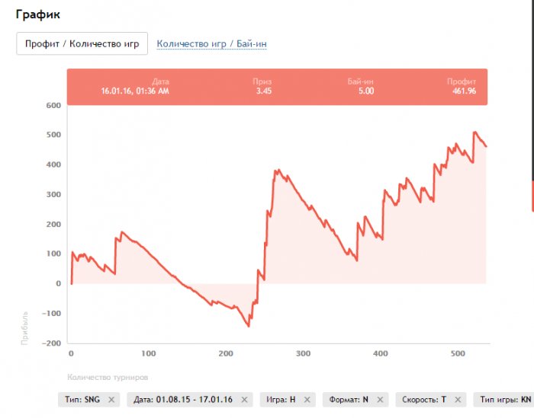The width and height of the screenshot is (534, 418).
Task: Click the 'Тип: SNG' filter label
Action: click(x=81, y=400)
